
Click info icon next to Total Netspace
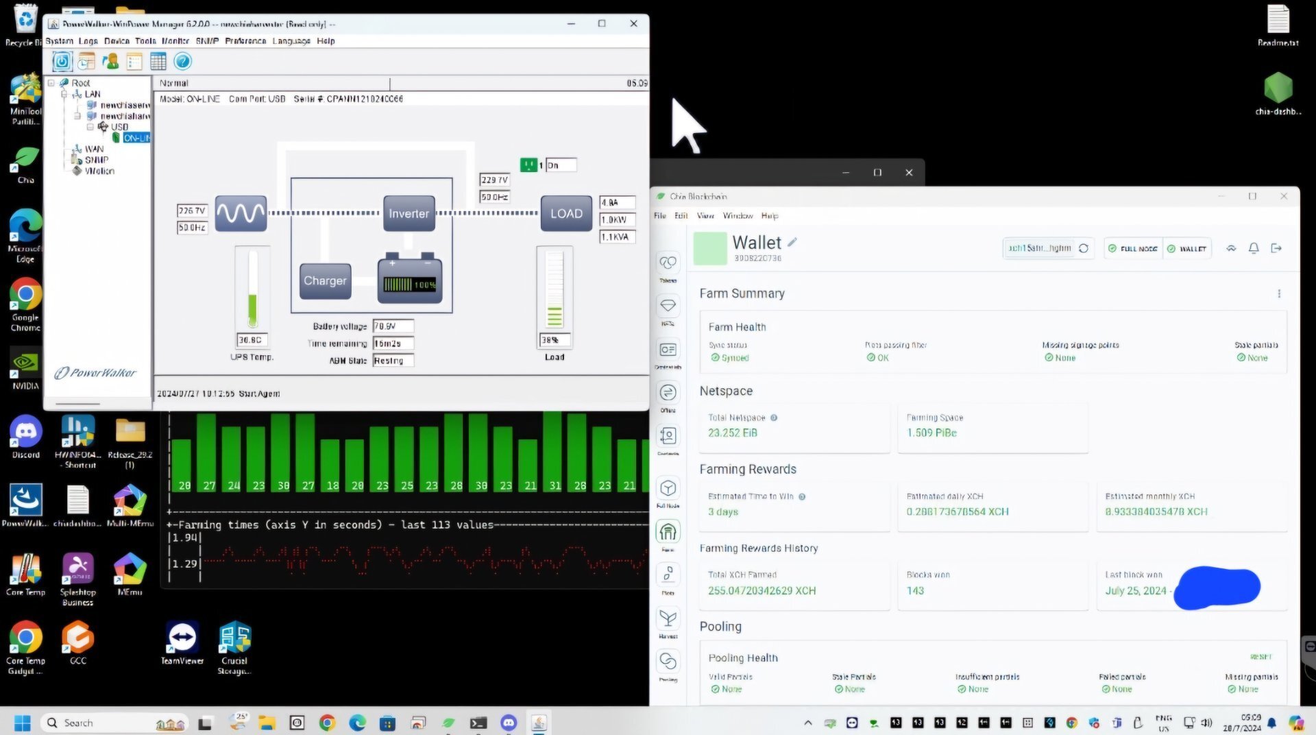[774, 418]
